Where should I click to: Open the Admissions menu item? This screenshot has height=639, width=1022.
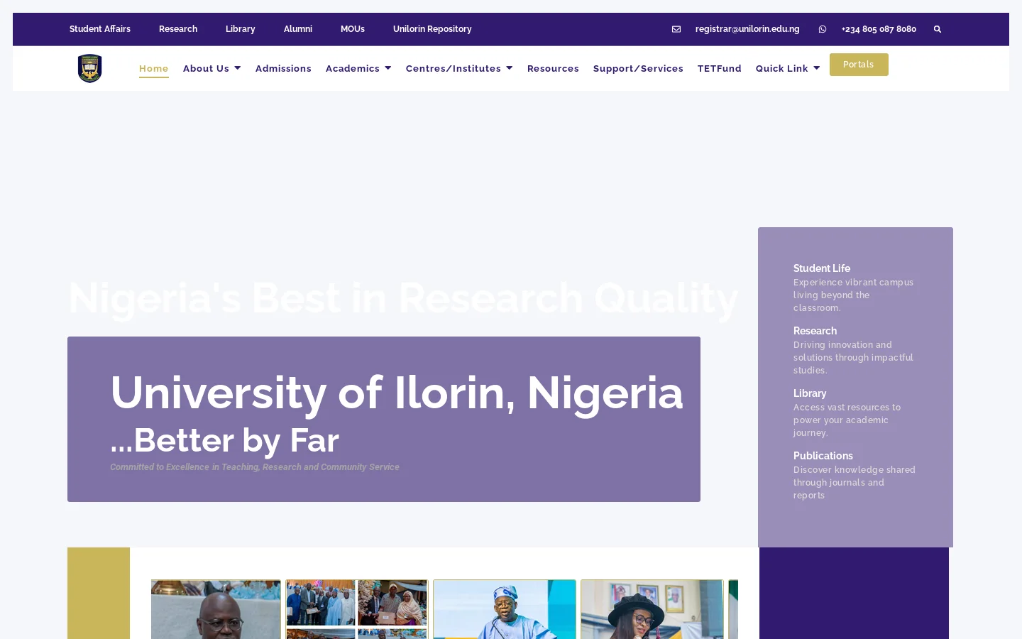(283, 69)
